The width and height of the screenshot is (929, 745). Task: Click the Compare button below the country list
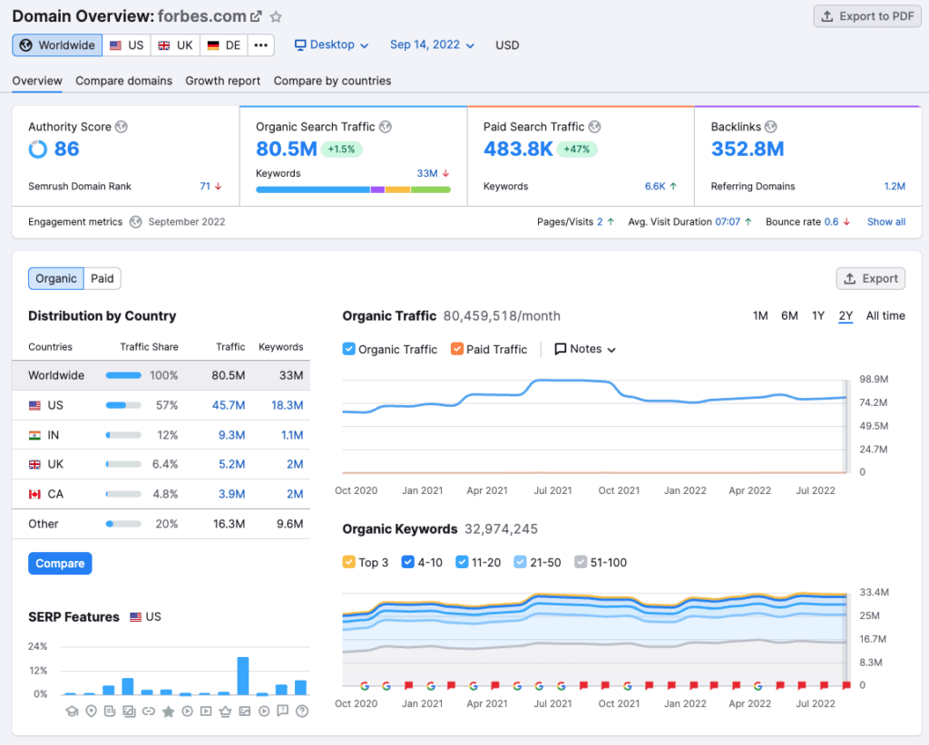60,563
